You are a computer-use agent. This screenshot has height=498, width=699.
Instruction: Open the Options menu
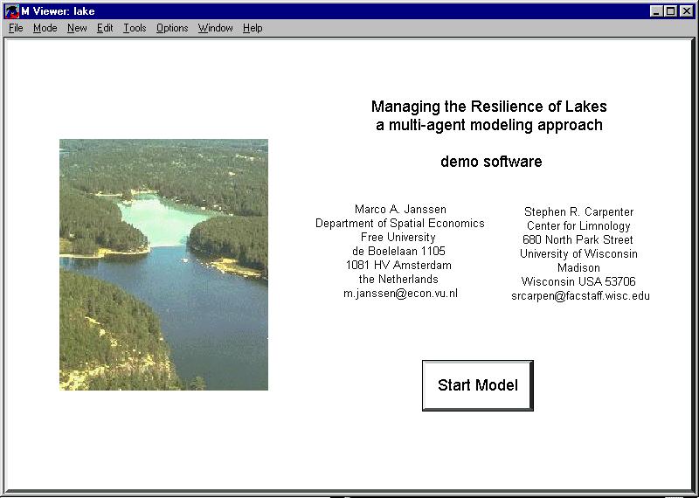point(172,28)
